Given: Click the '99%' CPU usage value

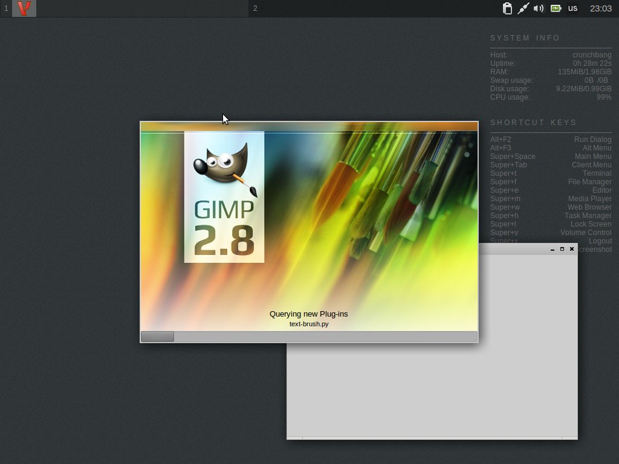Looking at the screenshot, I should [x=604, y=97].
